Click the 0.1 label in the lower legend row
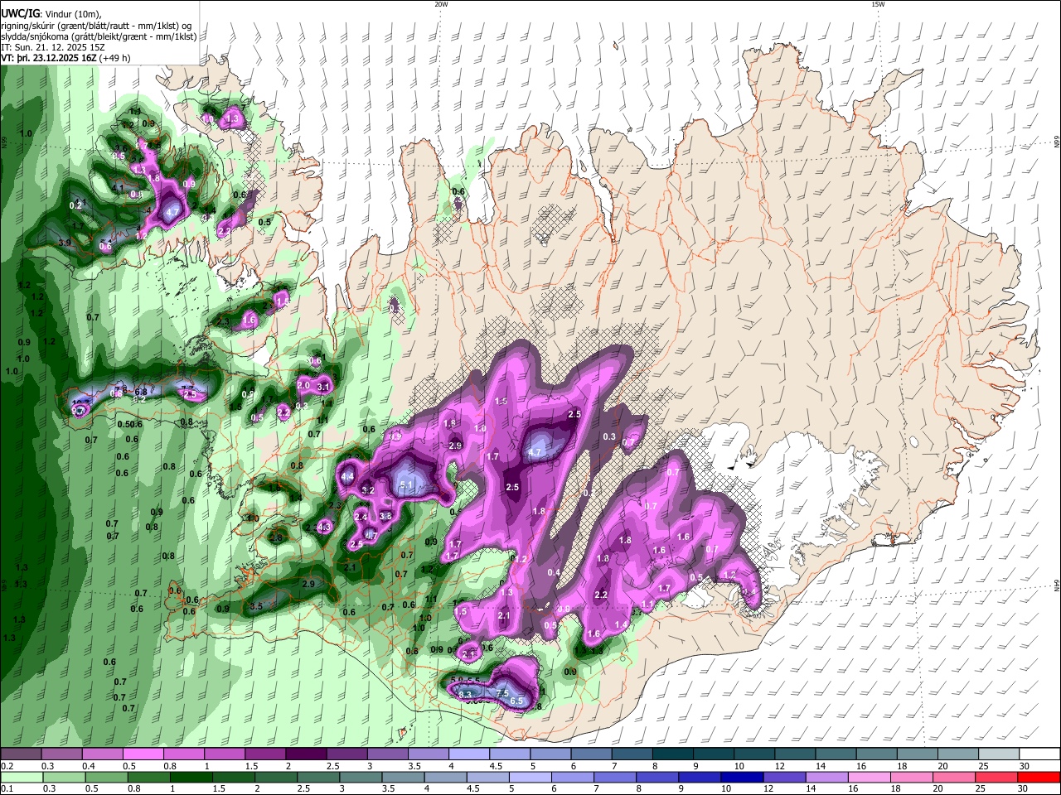This screenshot has height=795, width=1061. click(7, 788)
